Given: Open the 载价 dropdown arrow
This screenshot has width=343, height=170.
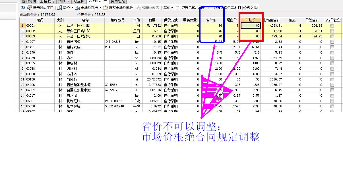Looking at the screenshot, I should click(72, 8).
